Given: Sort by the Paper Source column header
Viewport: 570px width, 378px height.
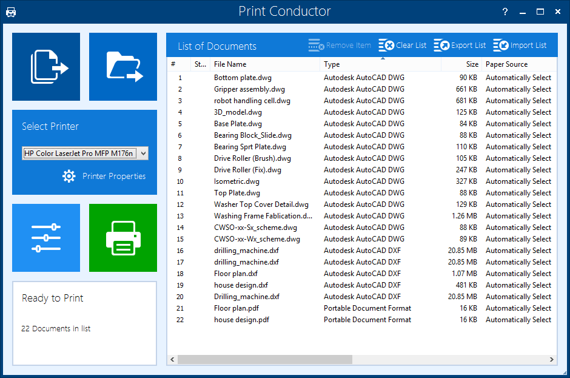Looking at the screenshot, I should (519, 64).
